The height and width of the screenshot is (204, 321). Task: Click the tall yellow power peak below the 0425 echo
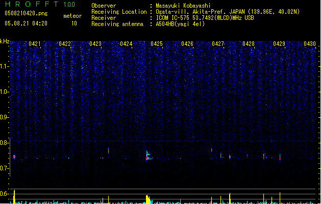tap(148, 199)
